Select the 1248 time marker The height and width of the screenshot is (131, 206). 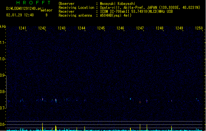159,28
